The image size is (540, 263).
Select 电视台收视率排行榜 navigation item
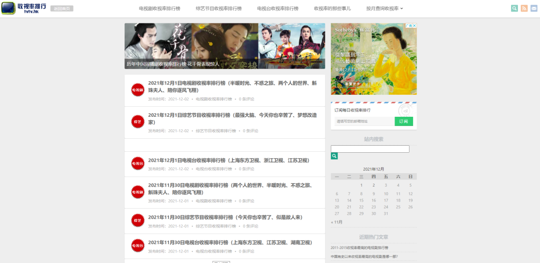pos(277,8)
